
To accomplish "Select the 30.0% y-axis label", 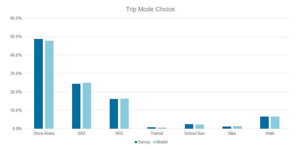I will coord(16,73).
